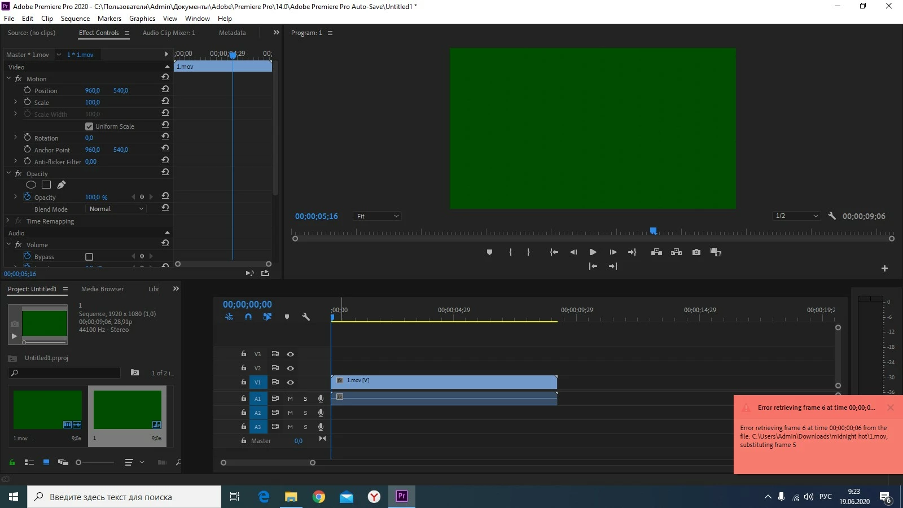Go to Out point in Program monitor
903x508 pixels.
(x=632, y=252)
